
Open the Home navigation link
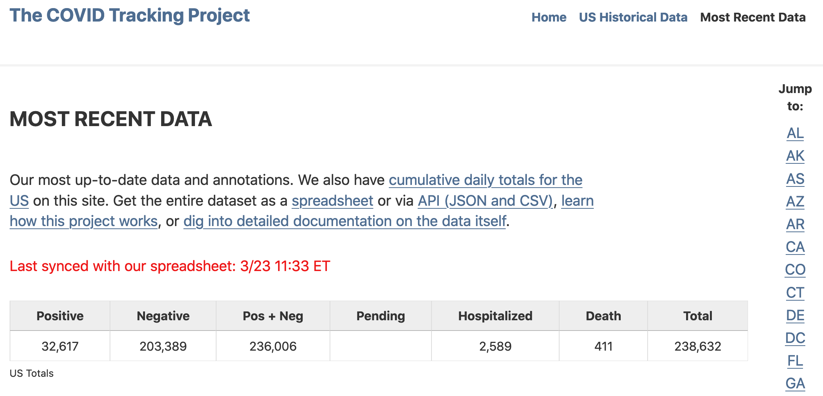549,17
